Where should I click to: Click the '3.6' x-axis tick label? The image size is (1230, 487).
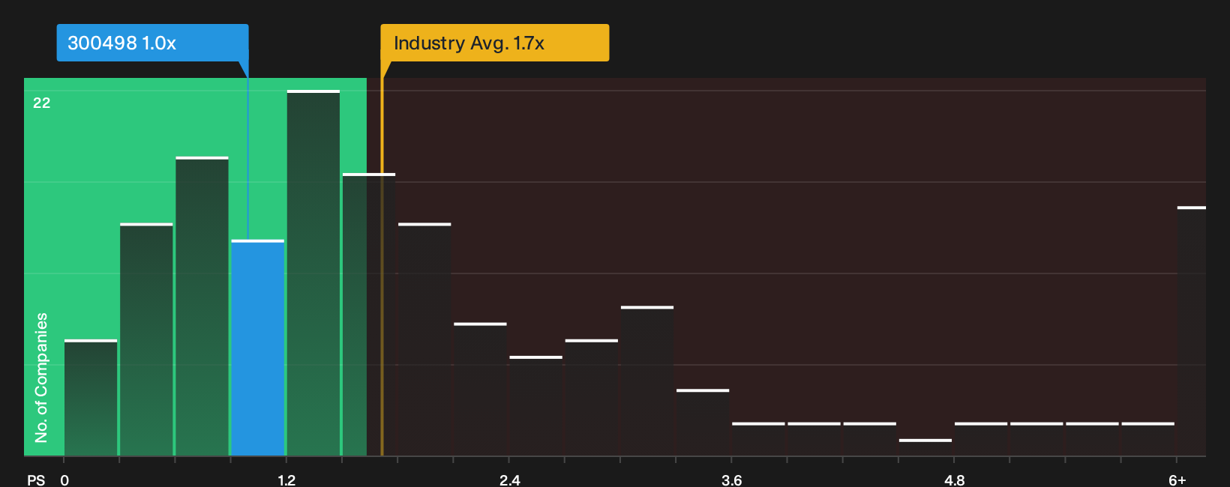click(732, 480)
